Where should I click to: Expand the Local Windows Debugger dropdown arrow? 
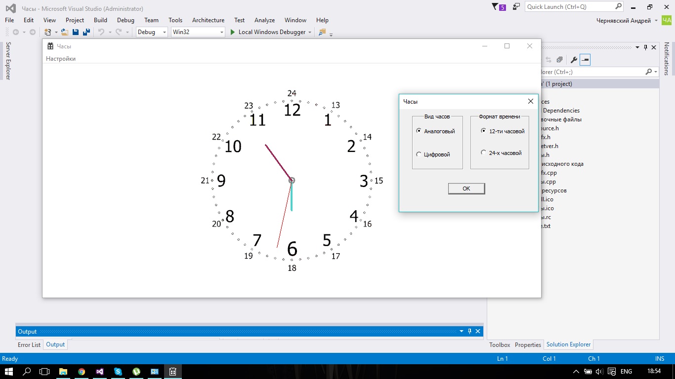(x=310, y=32)
